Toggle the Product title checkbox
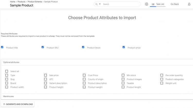193x108 pixels. (2, 47)
